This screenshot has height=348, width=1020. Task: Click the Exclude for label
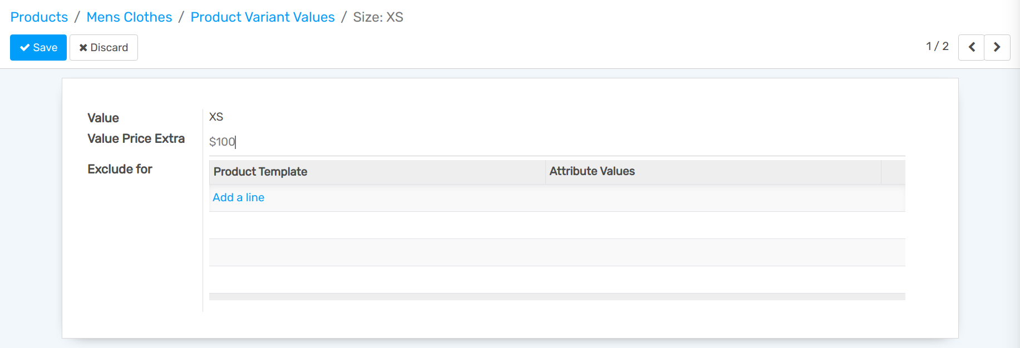pos(120,169)
